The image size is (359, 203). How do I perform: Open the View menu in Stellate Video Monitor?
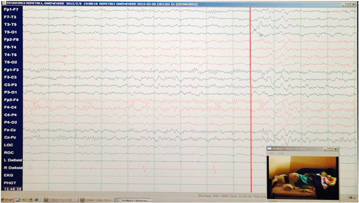pyautogui.click(x=271, y=153)
